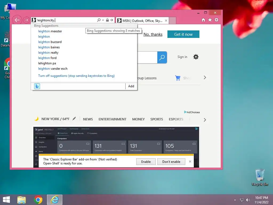Image resolution: width=273 pixels, height=205 pixels.
Task: Expand category nav with right chevron
Action: (x=205, y=120)
